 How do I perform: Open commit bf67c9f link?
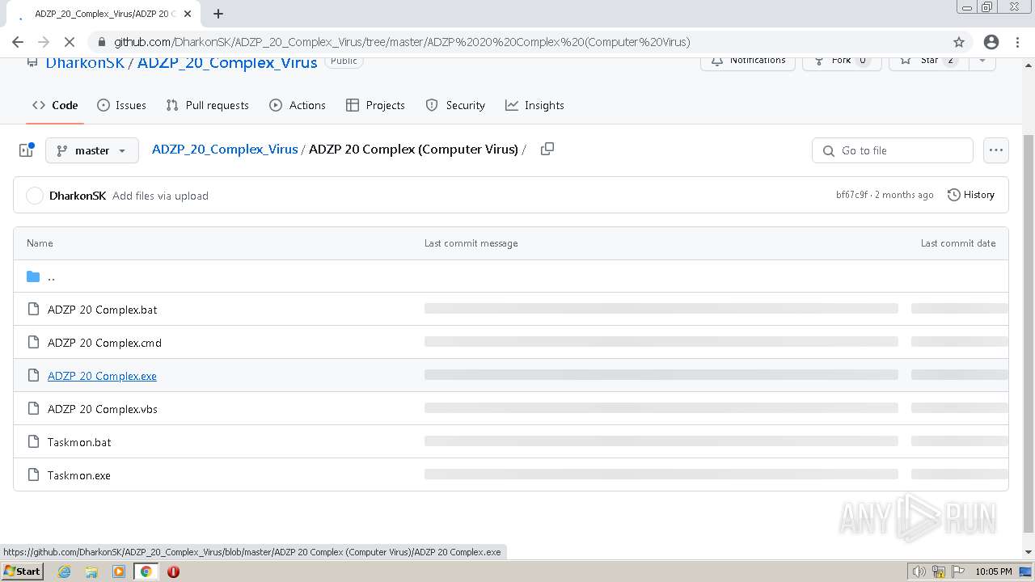[x=852, y=195]
